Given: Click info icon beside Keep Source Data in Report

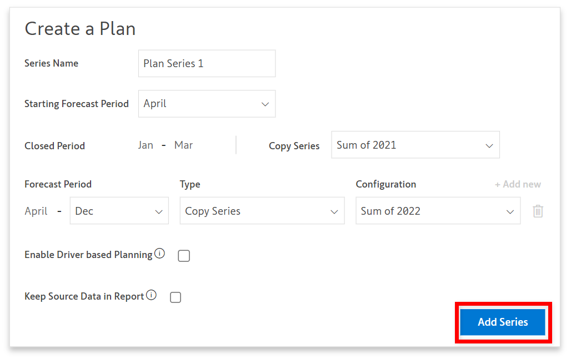Looking at the screenshot, I should pyautogui.click(x=151, y=296).
